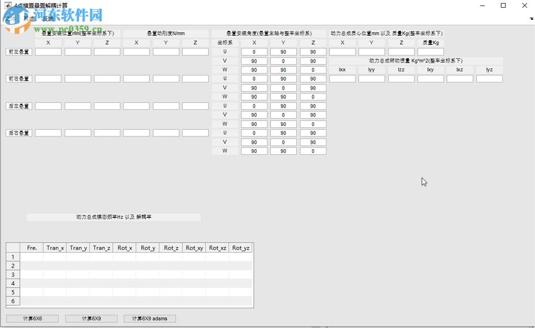Click the Tran_y column header
The width and height of the screenshot is (535, 328).
coord(78,248)
